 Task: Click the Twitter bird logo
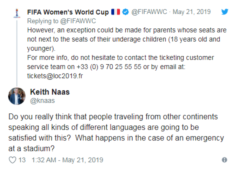(x=225, y=12)
